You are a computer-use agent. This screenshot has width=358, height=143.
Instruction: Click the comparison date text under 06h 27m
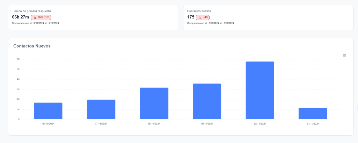35,23
